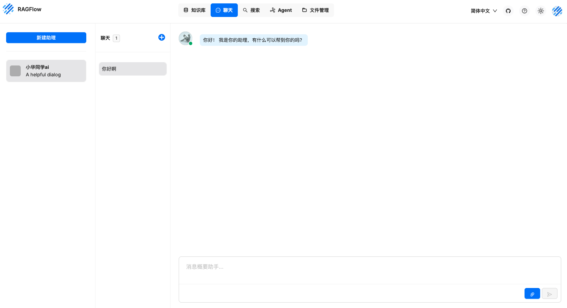The height and width of the screenshot is (308, 567).
Task: Open the 你好啊 conversation
Action: 133,69
